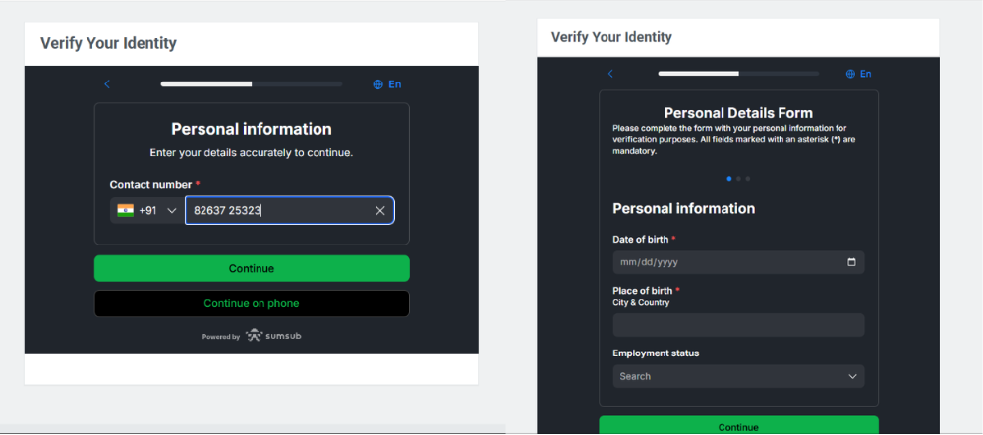
Task: Select the second pagination dot
Action: (x=738, y=179)
